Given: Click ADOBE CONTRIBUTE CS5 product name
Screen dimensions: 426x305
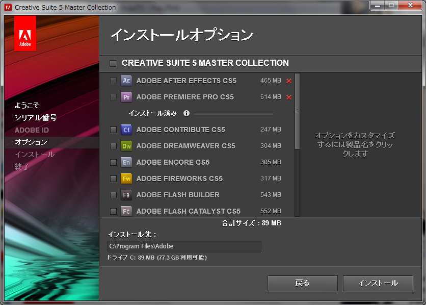Looking at the screenshot, I should coord(181,130).
